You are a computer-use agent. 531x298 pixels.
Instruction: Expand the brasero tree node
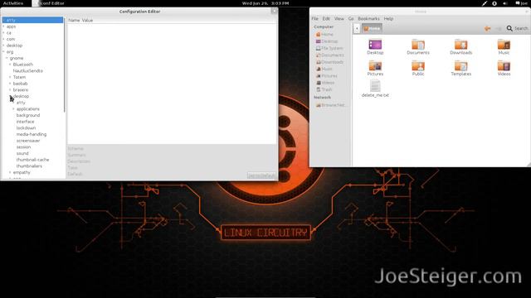click(10, 90)
